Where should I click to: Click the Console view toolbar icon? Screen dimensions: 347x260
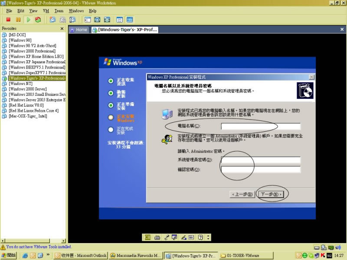130,19
